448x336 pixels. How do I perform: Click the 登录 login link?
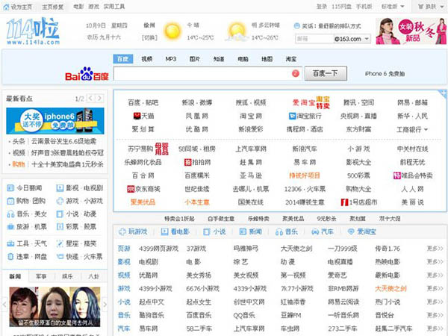pyautogui.click(x=321, y=7)
